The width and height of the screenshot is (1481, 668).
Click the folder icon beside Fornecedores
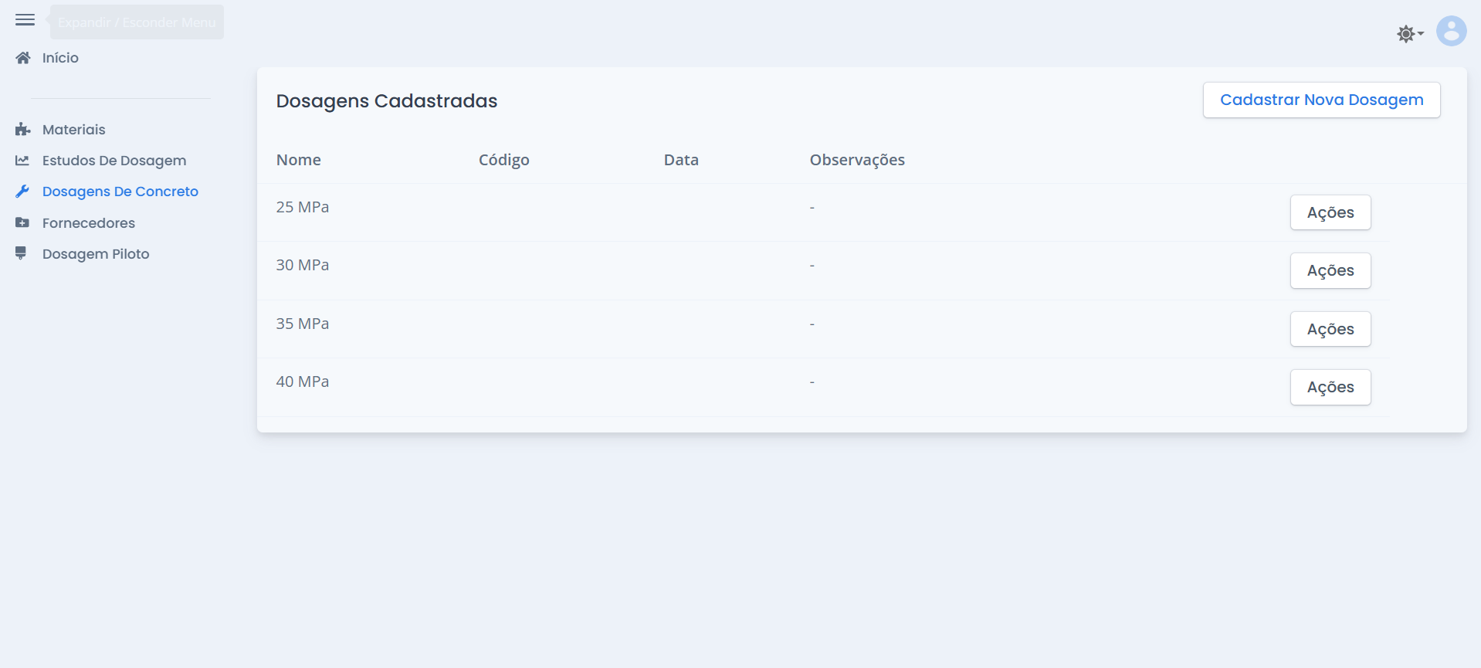[22, 223]
